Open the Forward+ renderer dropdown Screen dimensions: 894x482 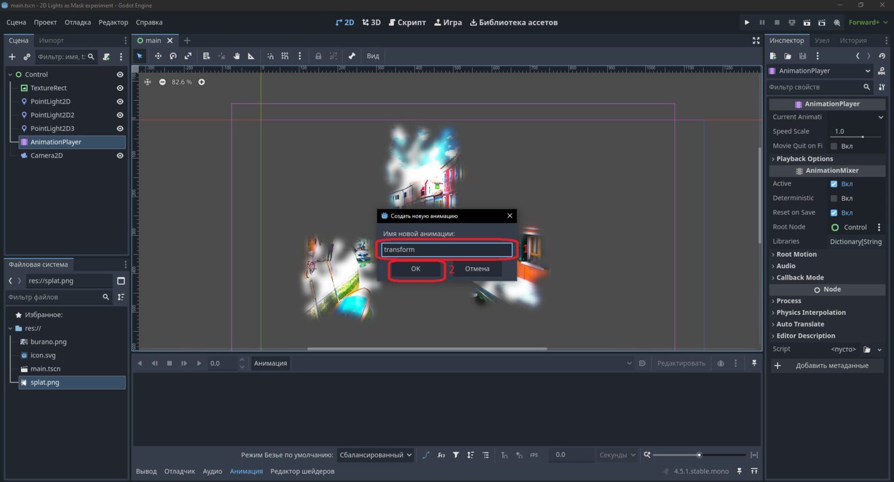pyautogui.click(x=868, y=22)
